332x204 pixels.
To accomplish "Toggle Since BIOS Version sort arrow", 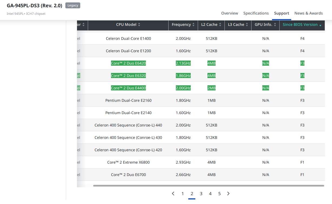I will [x=320, y=25].
